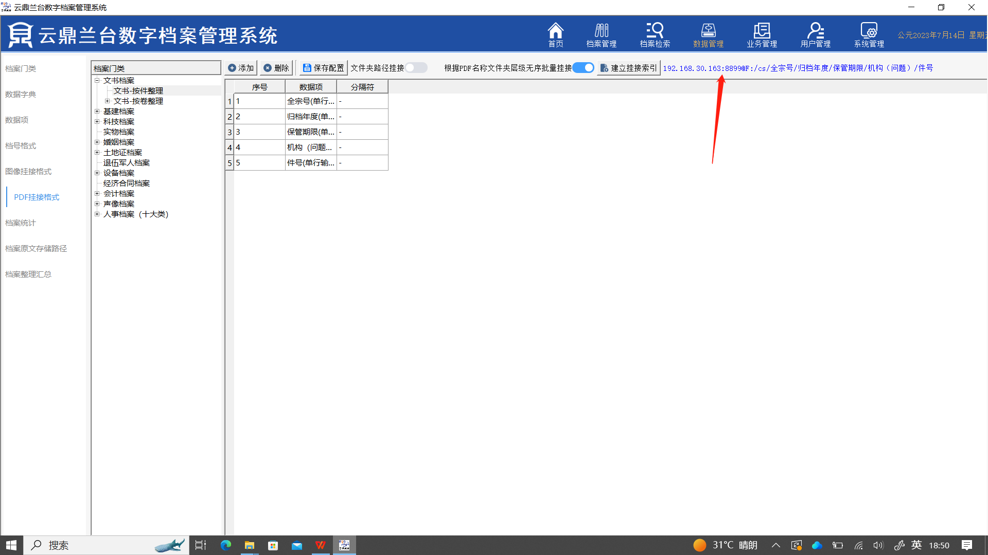988x555 pixels.
Task: Expand the 会计档案 tree node
Action: (97, 193)
